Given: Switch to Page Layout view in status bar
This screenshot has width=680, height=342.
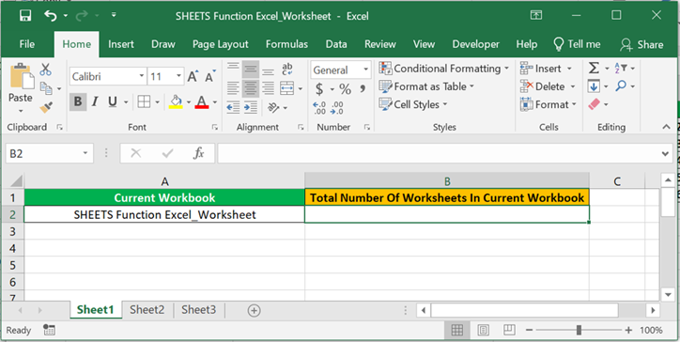Looking at the screenshot, I should pyautogui.click(x=483, y=331).
